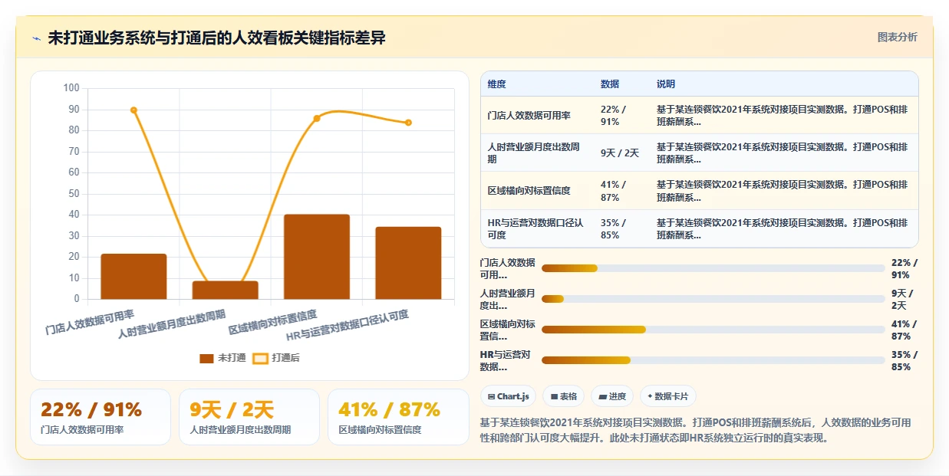This screenshot has height=476, width=949.
Task: Click the HR与运营对数据... progress bar
Action: 713,360
